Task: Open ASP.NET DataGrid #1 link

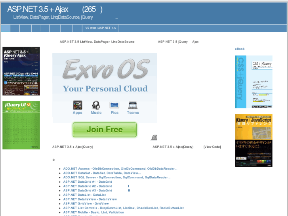Action: tap(88, 182)
